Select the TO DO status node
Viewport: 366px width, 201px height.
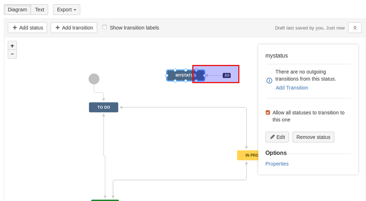pyautogui.click(x=104, y=107)
